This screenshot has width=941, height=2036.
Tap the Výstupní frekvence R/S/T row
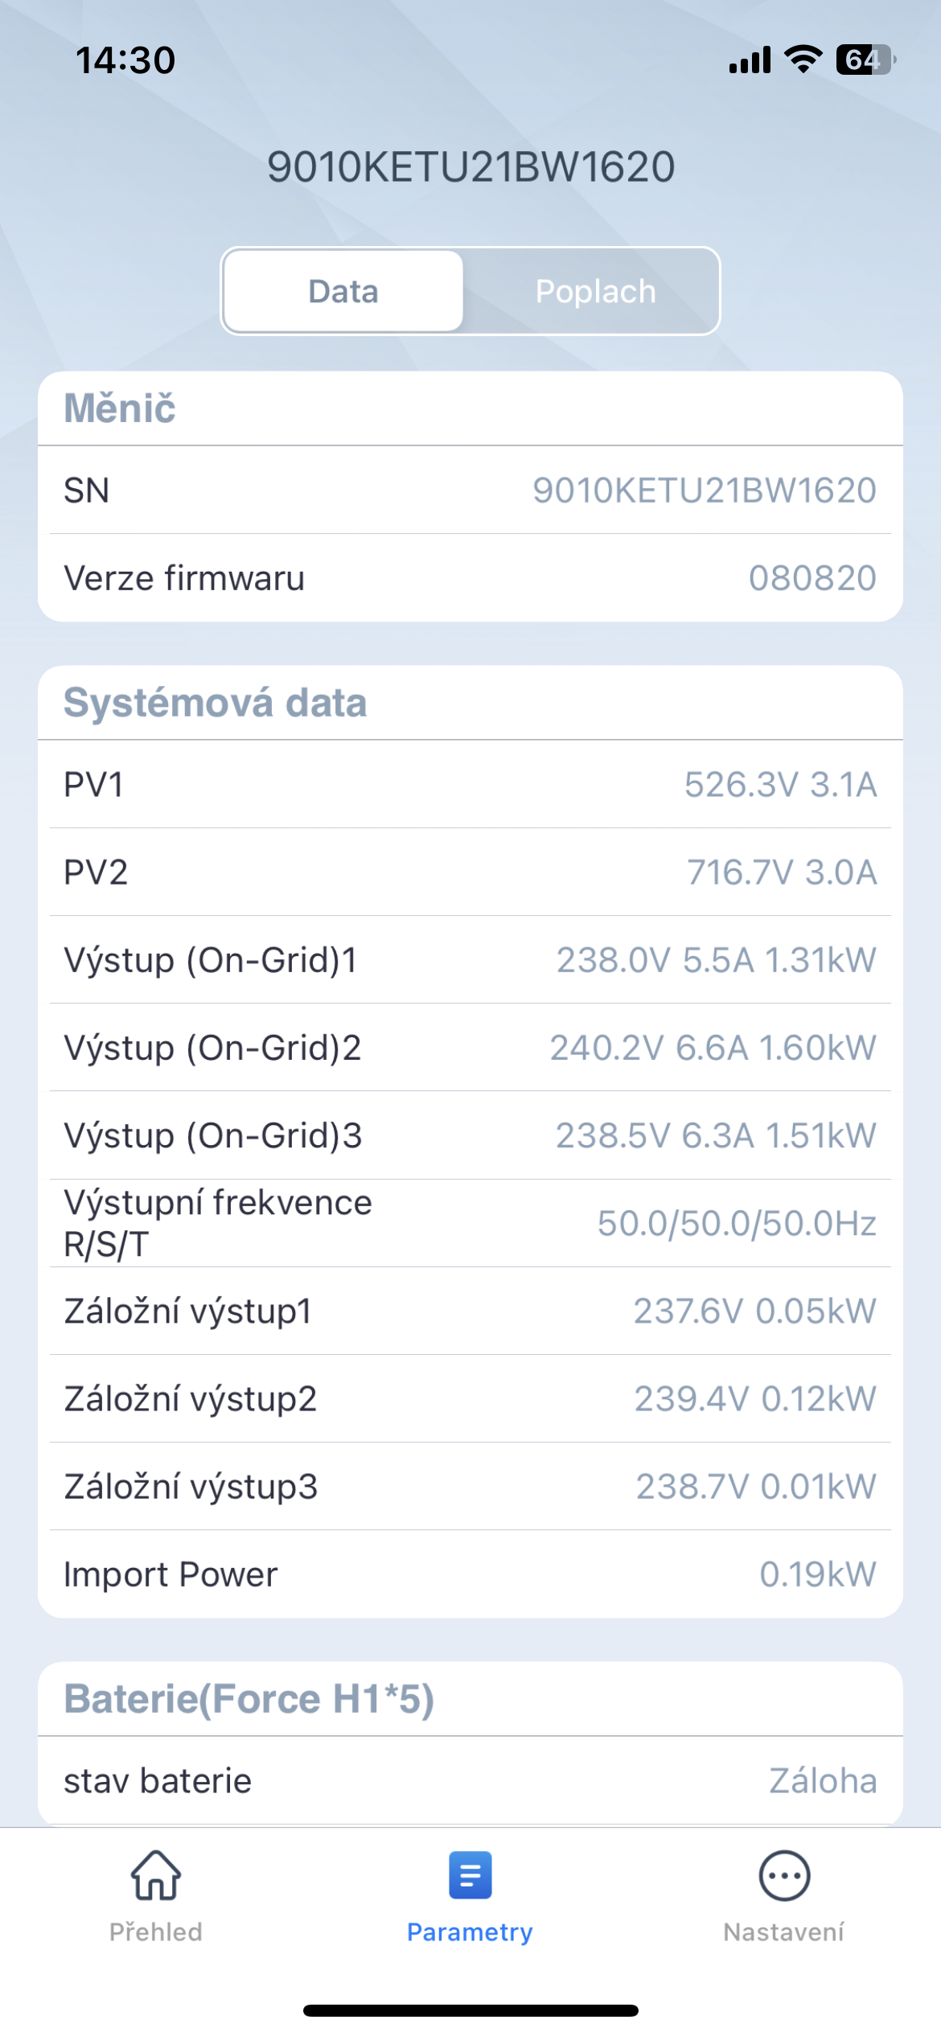470,1223
